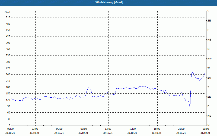Click the 420 y-axis value
Viewport: 217px width, 136px height.
coord(8,36)
